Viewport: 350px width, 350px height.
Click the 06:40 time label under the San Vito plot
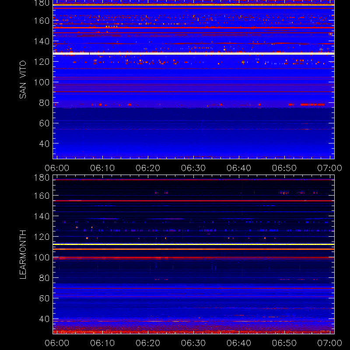239,168
